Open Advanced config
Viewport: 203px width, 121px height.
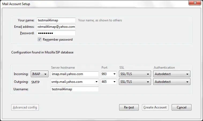[x=25, y=107]
